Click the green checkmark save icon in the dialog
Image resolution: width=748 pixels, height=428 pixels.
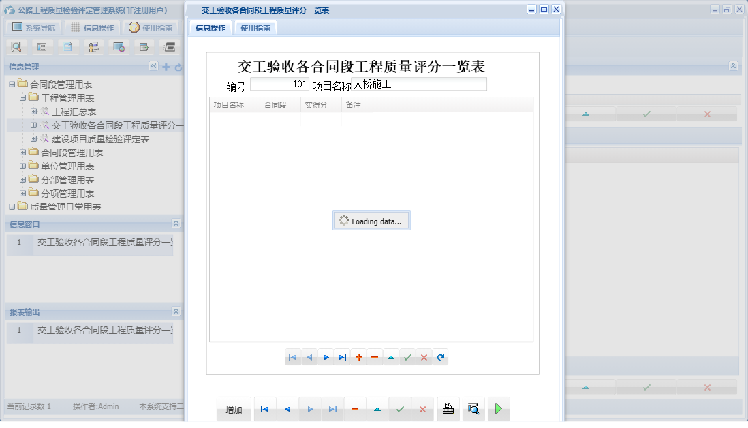point(407,356)
